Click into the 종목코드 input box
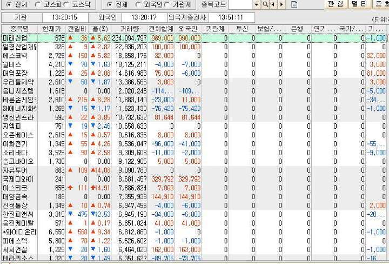 click(x=240, y=4)
